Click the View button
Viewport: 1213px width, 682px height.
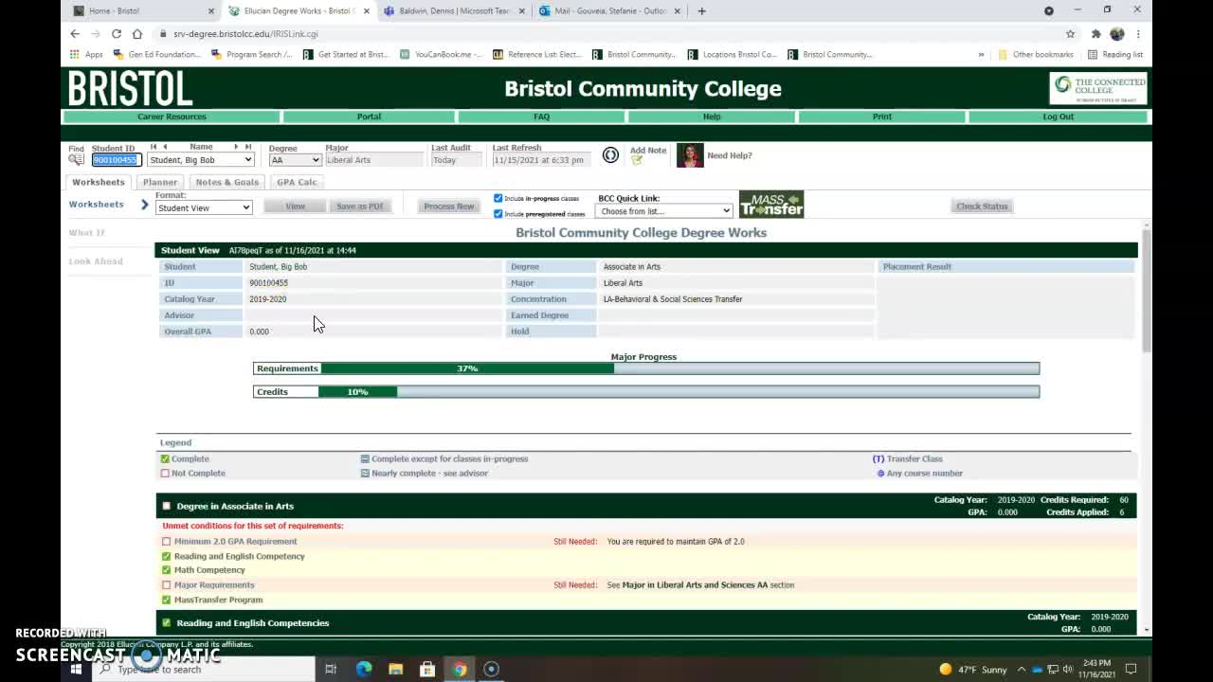pyautogui.click(x=295, y=206)
